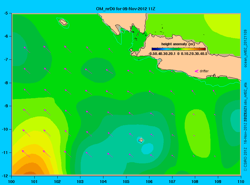This screenshot has height=185, width=250.
Task: Click the longitude axis label '100'
Action: point(11,182)
